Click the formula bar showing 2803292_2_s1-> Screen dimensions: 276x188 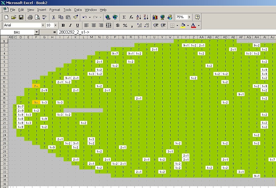click(166, 32)
